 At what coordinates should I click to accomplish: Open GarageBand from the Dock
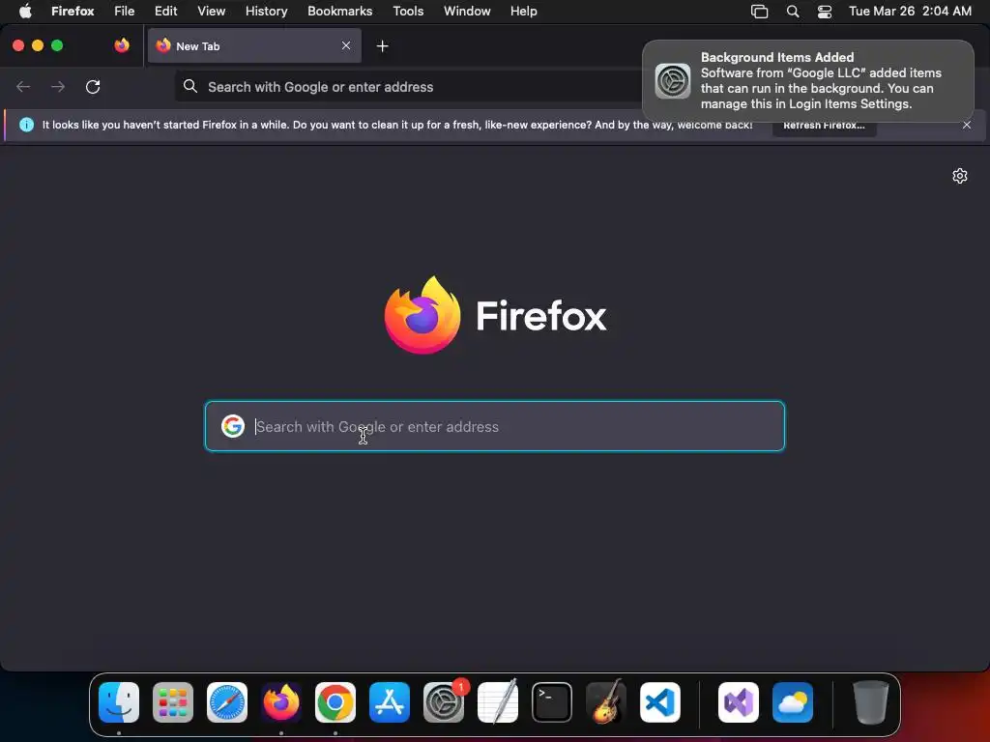point(606,701)
